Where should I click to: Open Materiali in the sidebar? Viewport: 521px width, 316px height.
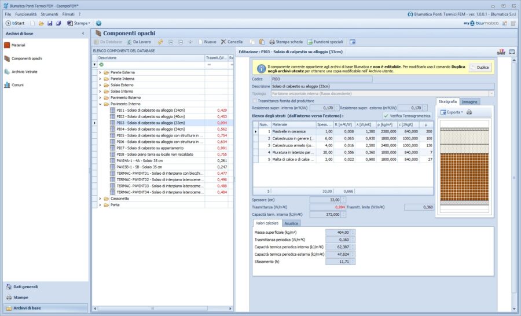click(x=18, y=45)
